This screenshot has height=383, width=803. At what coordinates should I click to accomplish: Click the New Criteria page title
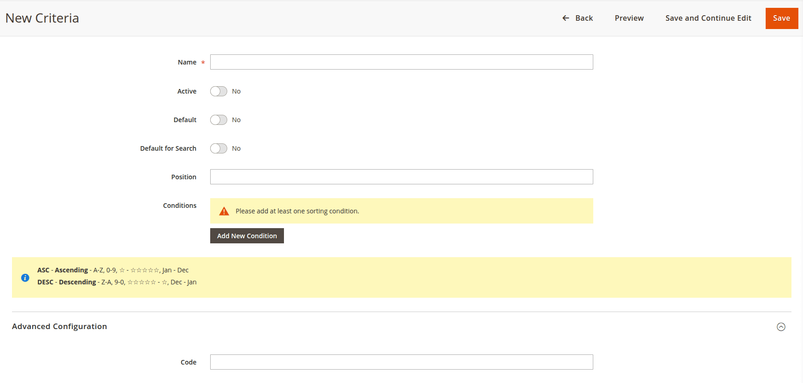(42, 18)
